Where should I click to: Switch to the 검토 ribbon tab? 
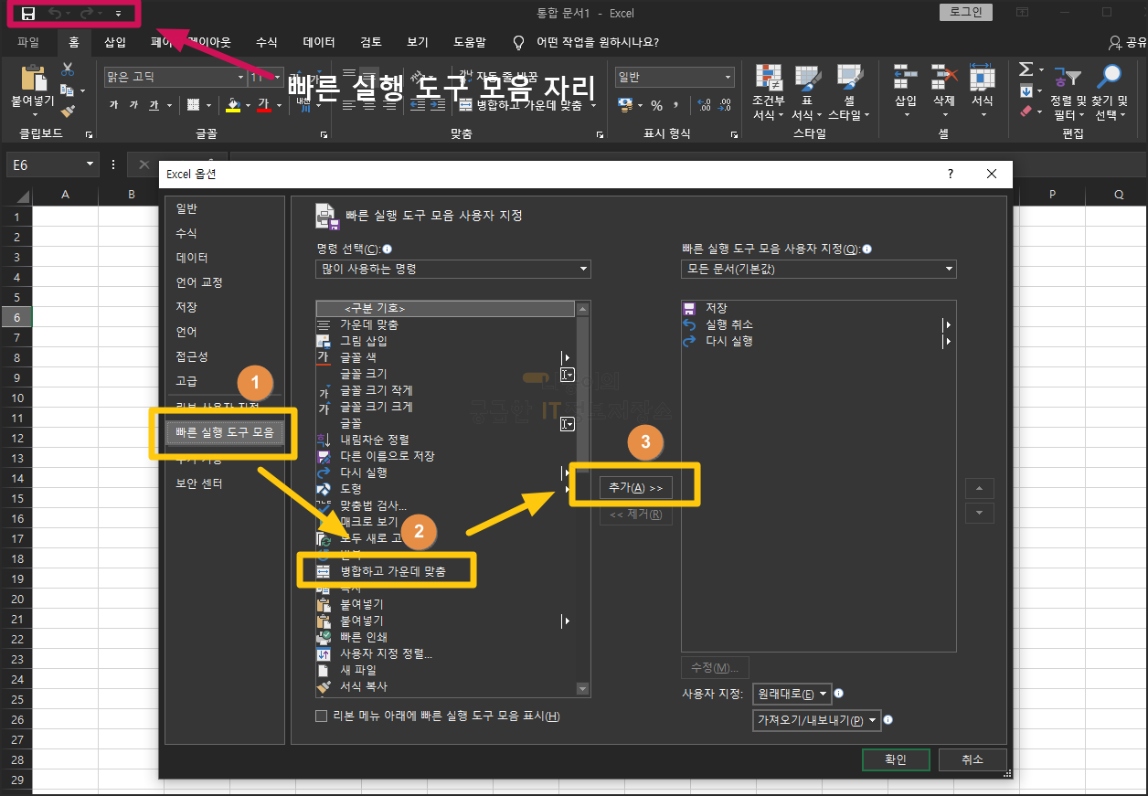(x=371, y=42)
